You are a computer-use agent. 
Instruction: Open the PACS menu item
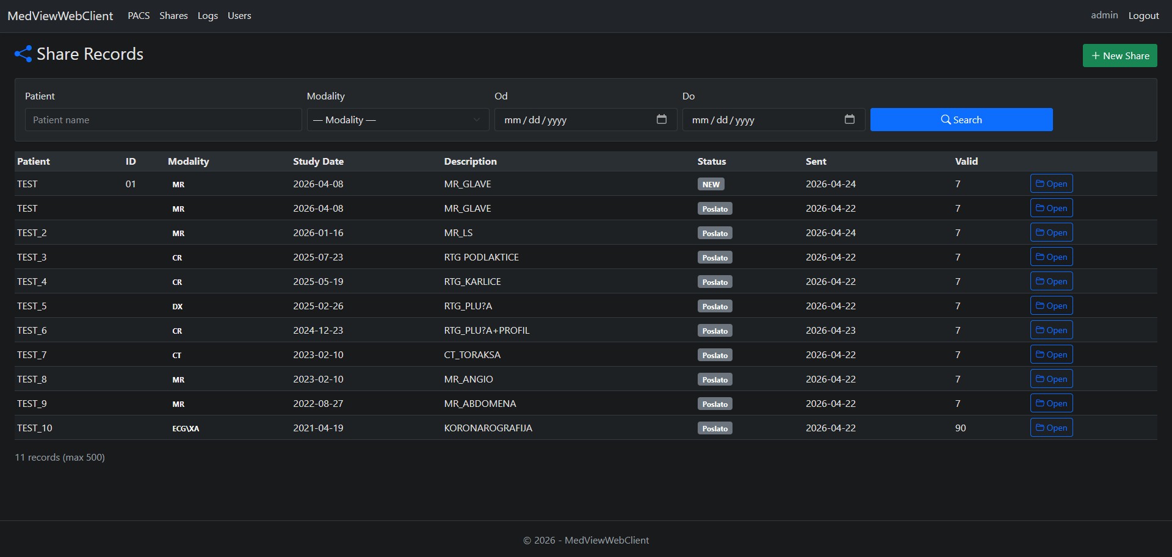click(x=139, y=16)
